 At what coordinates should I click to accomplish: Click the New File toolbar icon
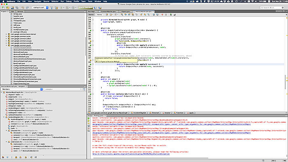pyautogui.click(x=3, y=8)
